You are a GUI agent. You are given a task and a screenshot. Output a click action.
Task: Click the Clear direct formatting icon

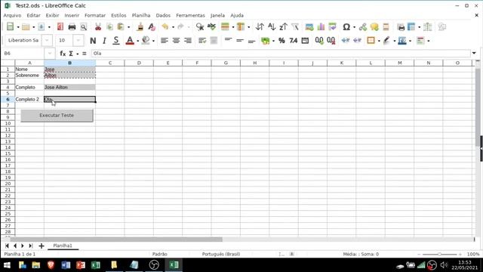point(152,27)
